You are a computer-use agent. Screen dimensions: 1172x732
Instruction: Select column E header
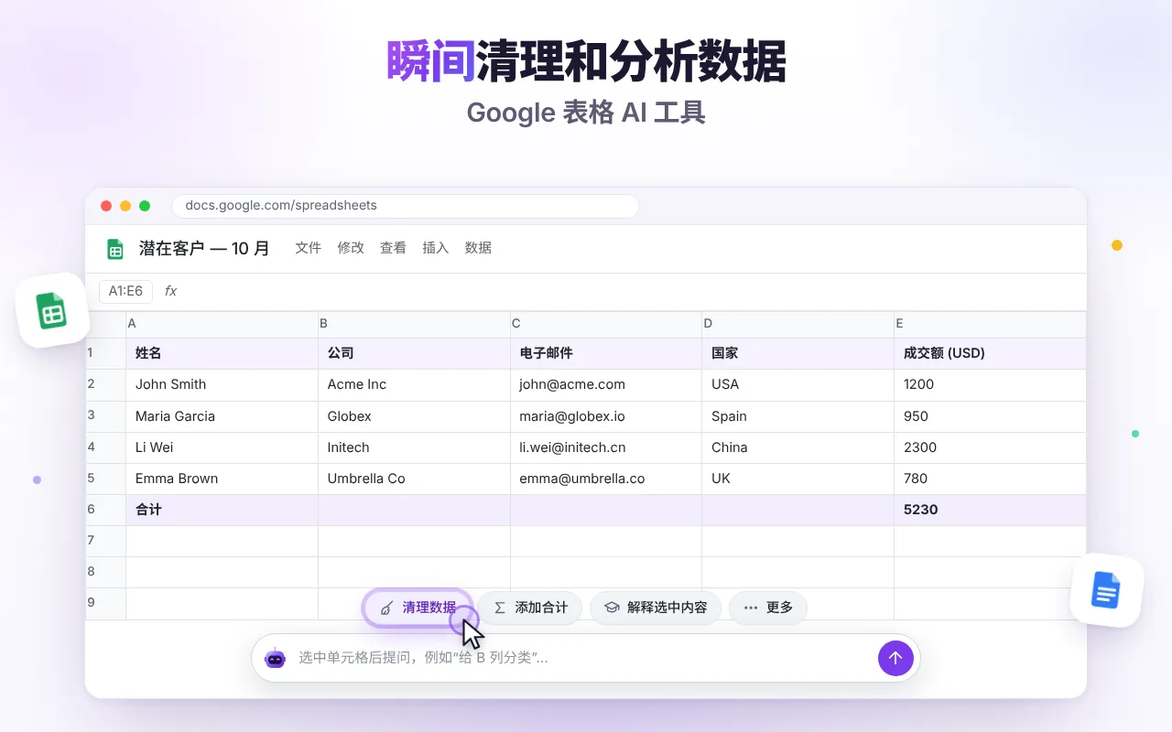point(990,324)
